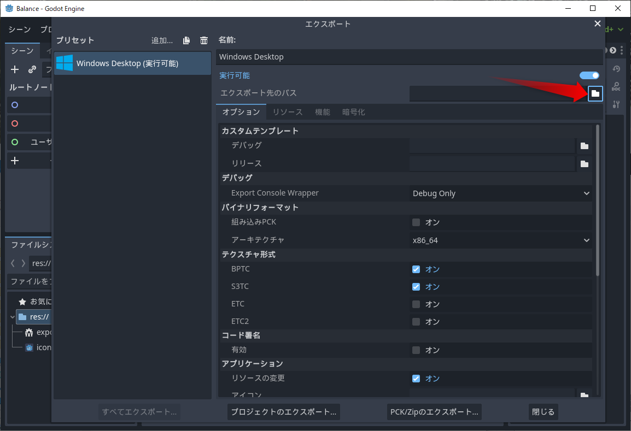Click the PCK/Zipのエクスポート button
This screenshot has width=631, height=431.
[x=435, y=412]
